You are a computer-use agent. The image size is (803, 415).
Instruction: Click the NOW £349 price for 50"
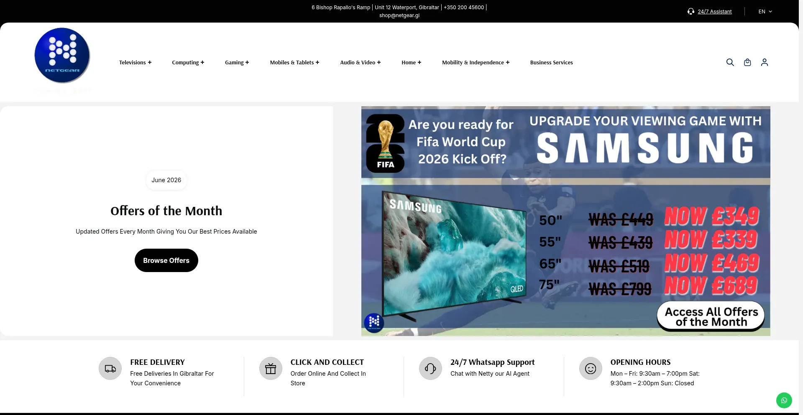[712, 216]
